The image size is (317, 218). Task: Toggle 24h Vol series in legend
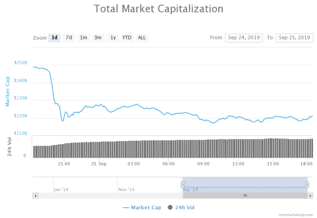[x=181, y=207]
